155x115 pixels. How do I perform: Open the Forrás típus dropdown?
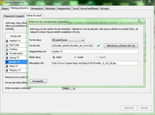point(68,40)
